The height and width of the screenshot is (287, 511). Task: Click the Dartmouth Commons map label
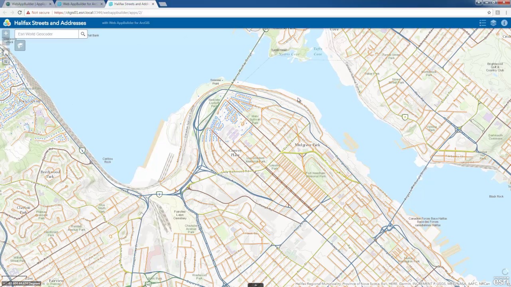495,137
